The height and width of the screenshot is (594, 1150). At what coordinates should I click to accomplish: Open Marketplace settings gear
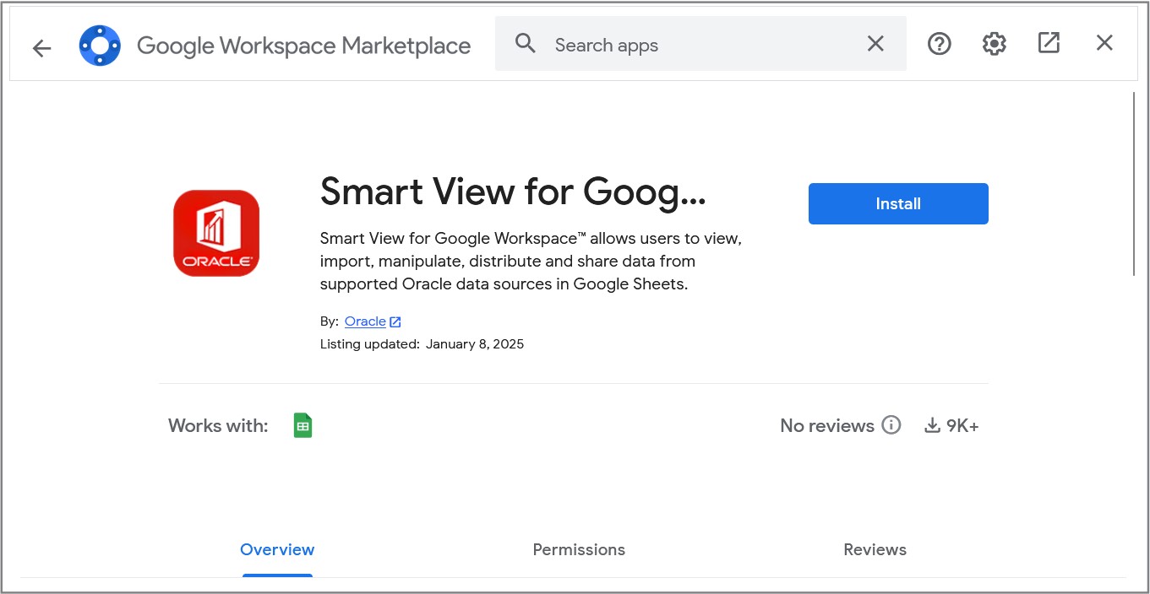coord(994,43)
